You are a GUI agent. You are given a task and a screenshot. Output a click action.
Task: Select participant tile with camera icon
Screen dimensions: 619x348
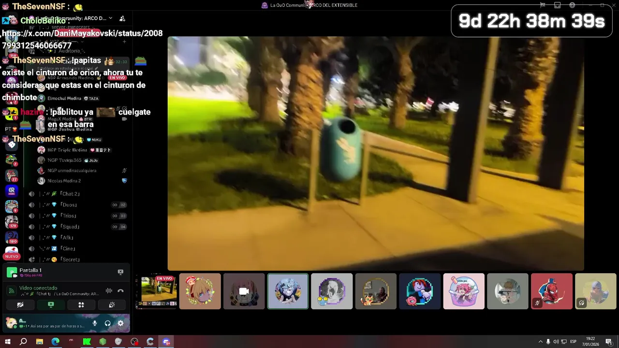(244, 291)
